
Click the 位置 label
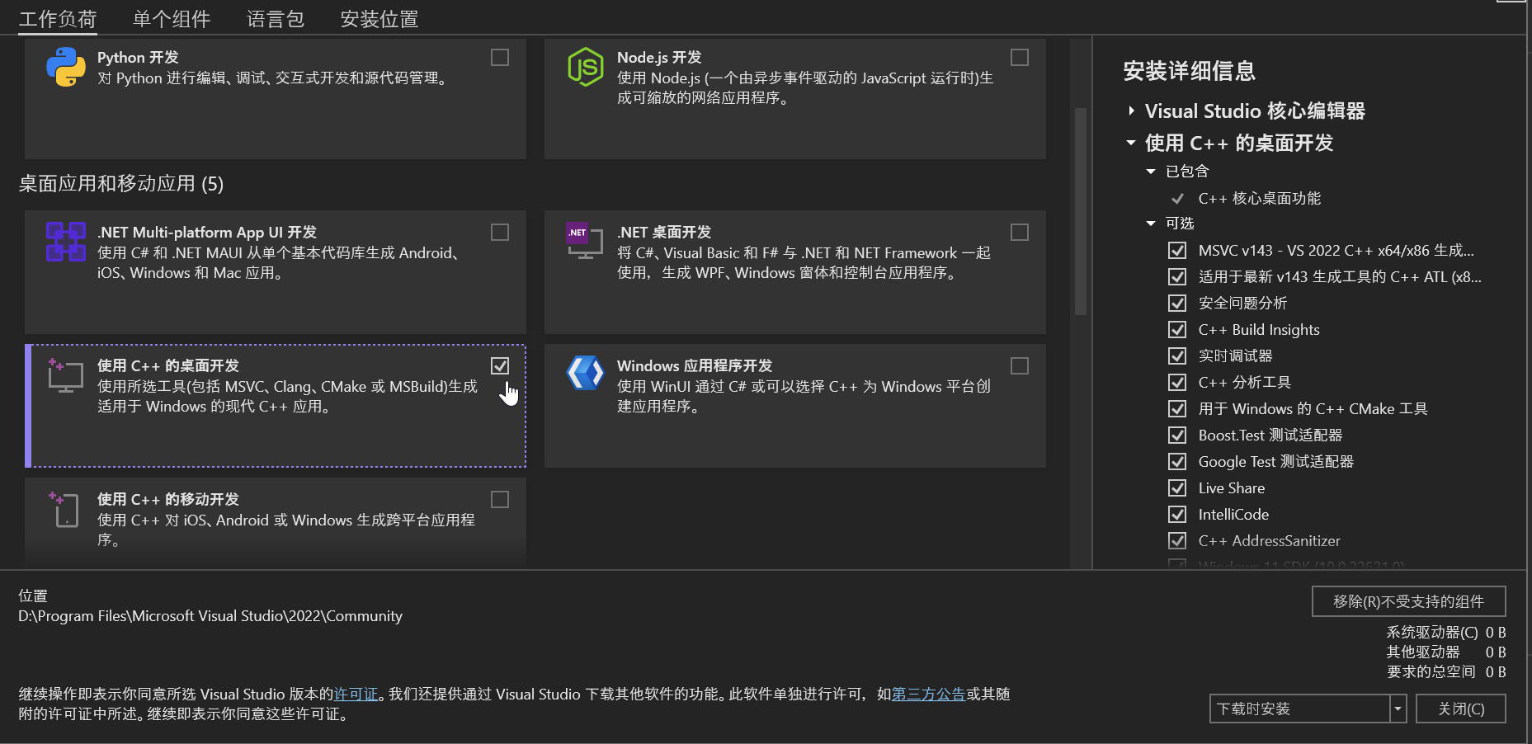point(33,596)
